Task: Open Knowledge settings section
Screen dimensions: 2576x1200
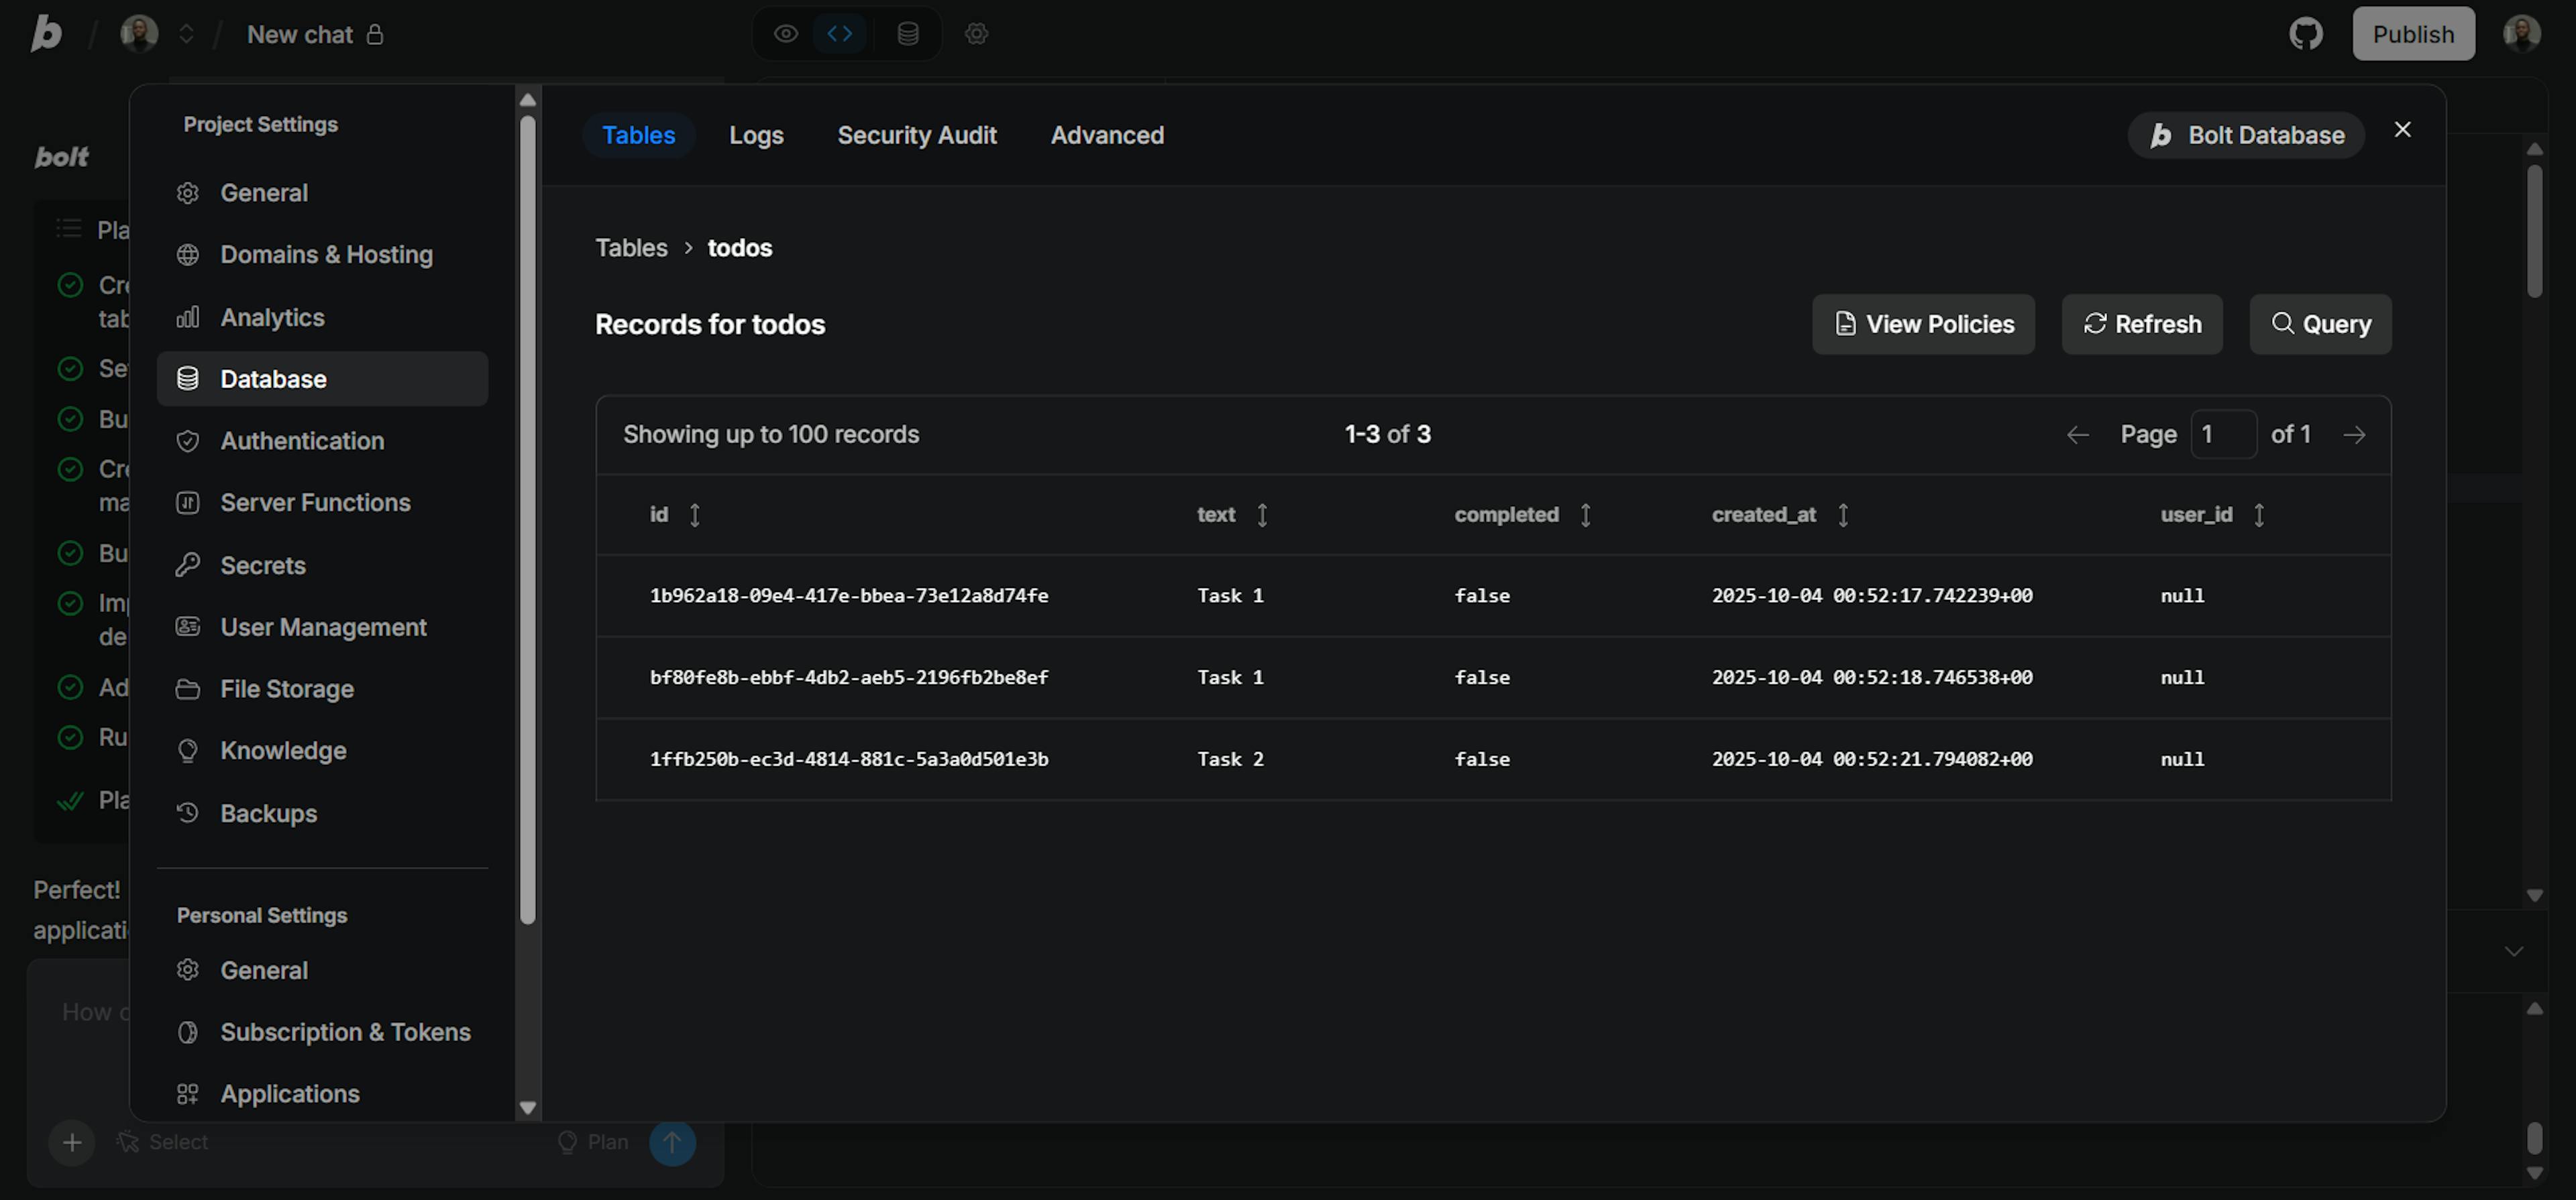Action: 283,752
